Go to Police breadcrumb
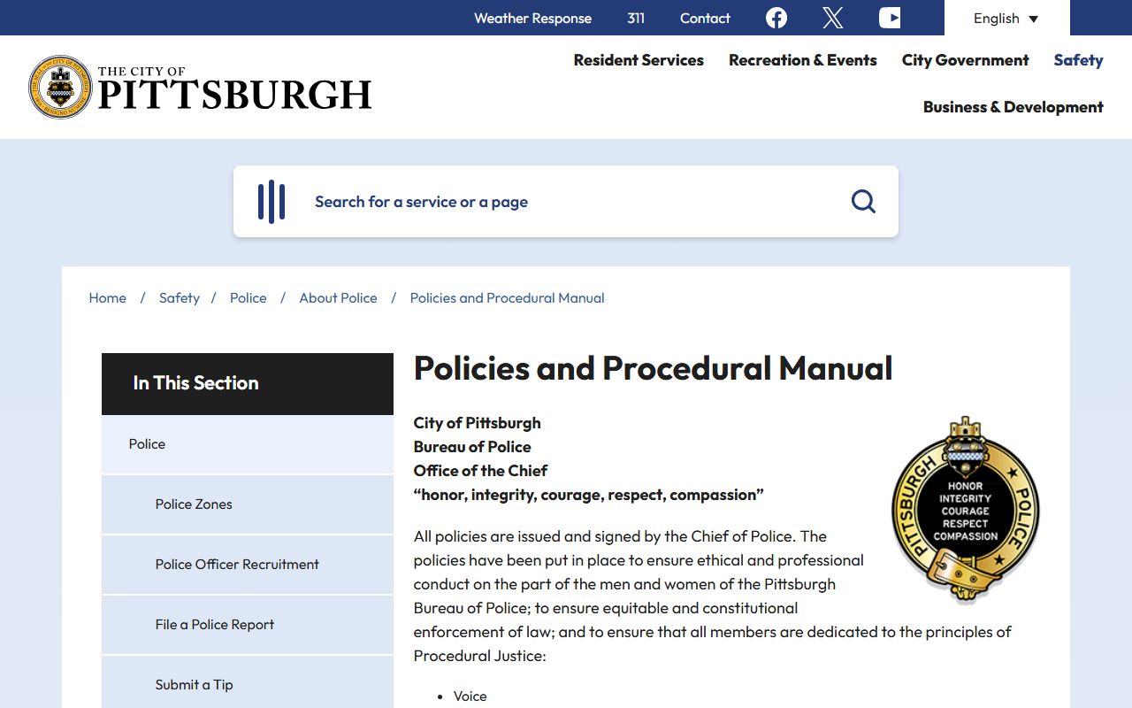 click(249, 298)
